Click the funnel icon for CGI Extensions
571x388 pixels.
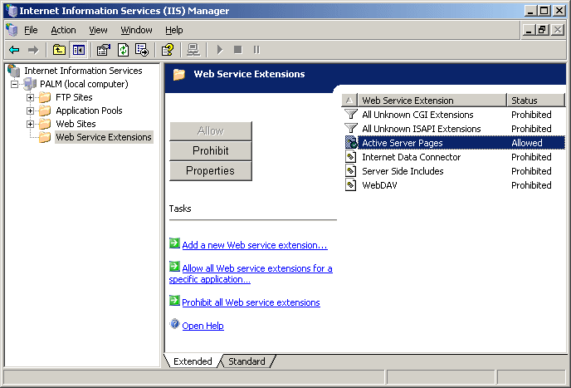click(351, 115)
